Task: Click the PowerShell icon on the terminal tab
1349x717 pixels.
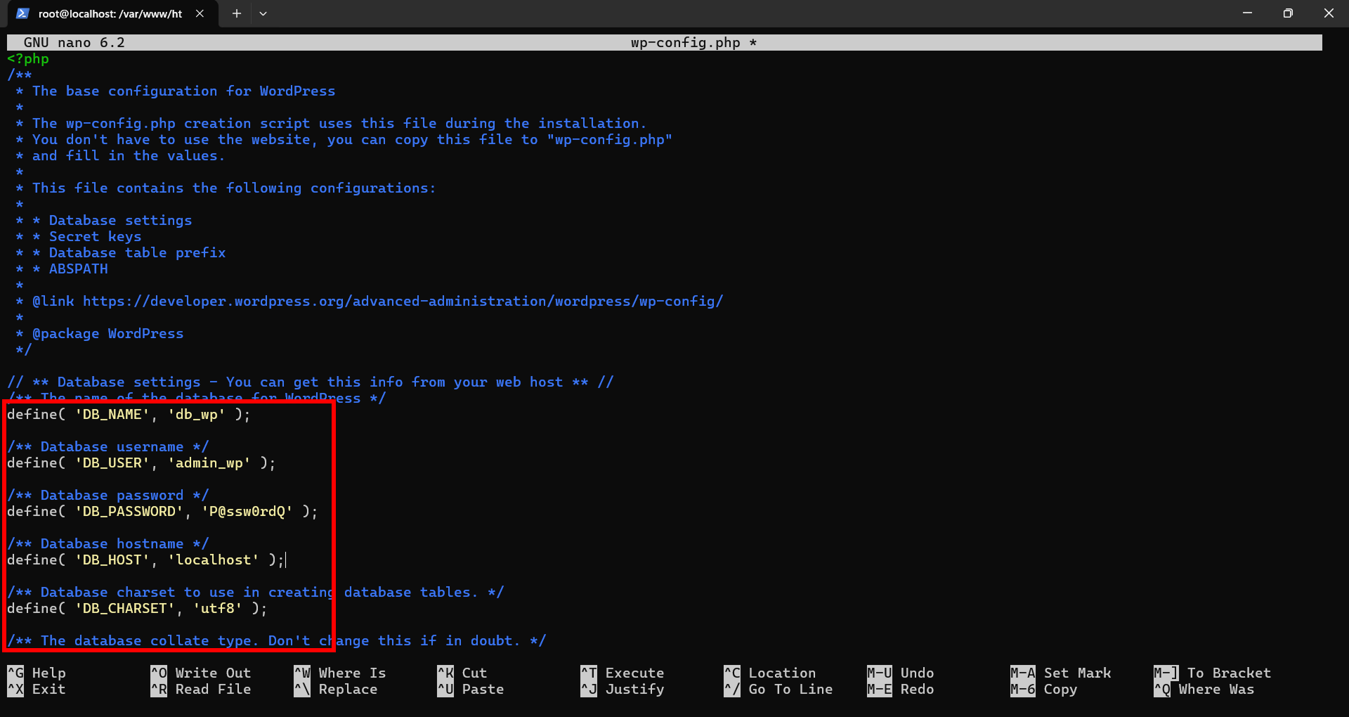Action: pos(22,13)
